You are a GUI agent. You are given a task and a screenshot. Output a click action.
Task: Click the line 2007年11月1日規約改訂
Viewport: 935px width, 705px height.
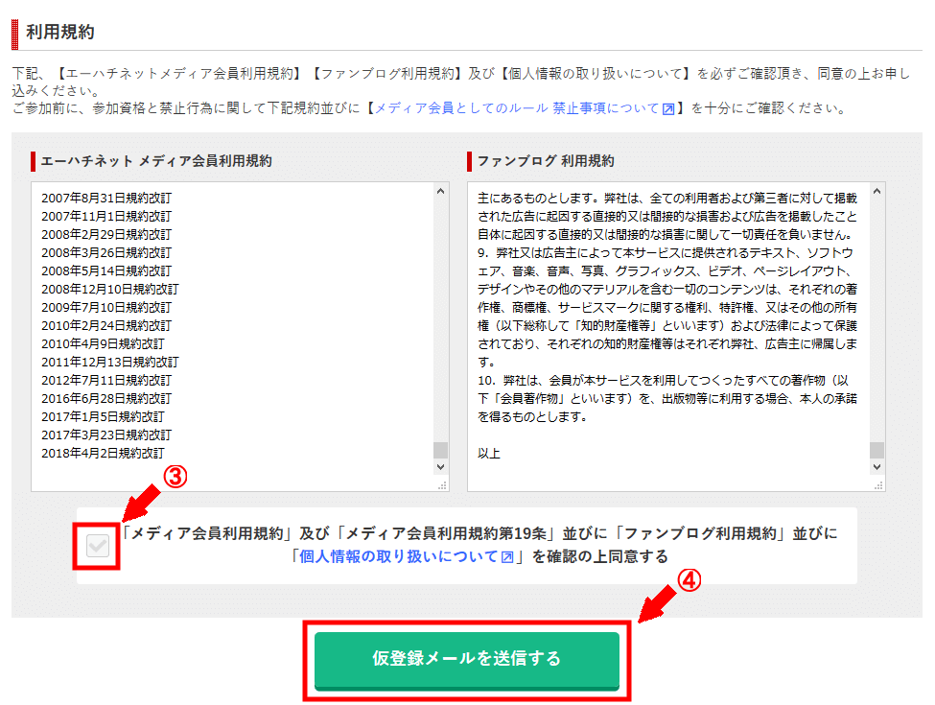coord(106,216)
